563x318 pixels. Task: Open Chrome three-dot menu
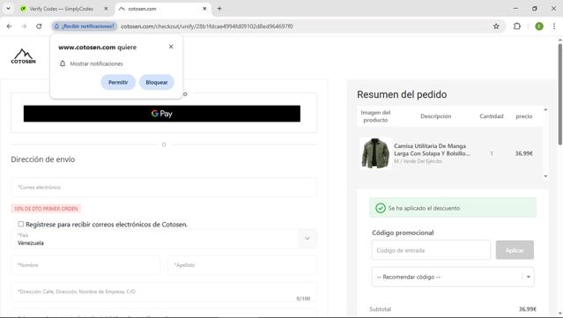click(554, 26)
